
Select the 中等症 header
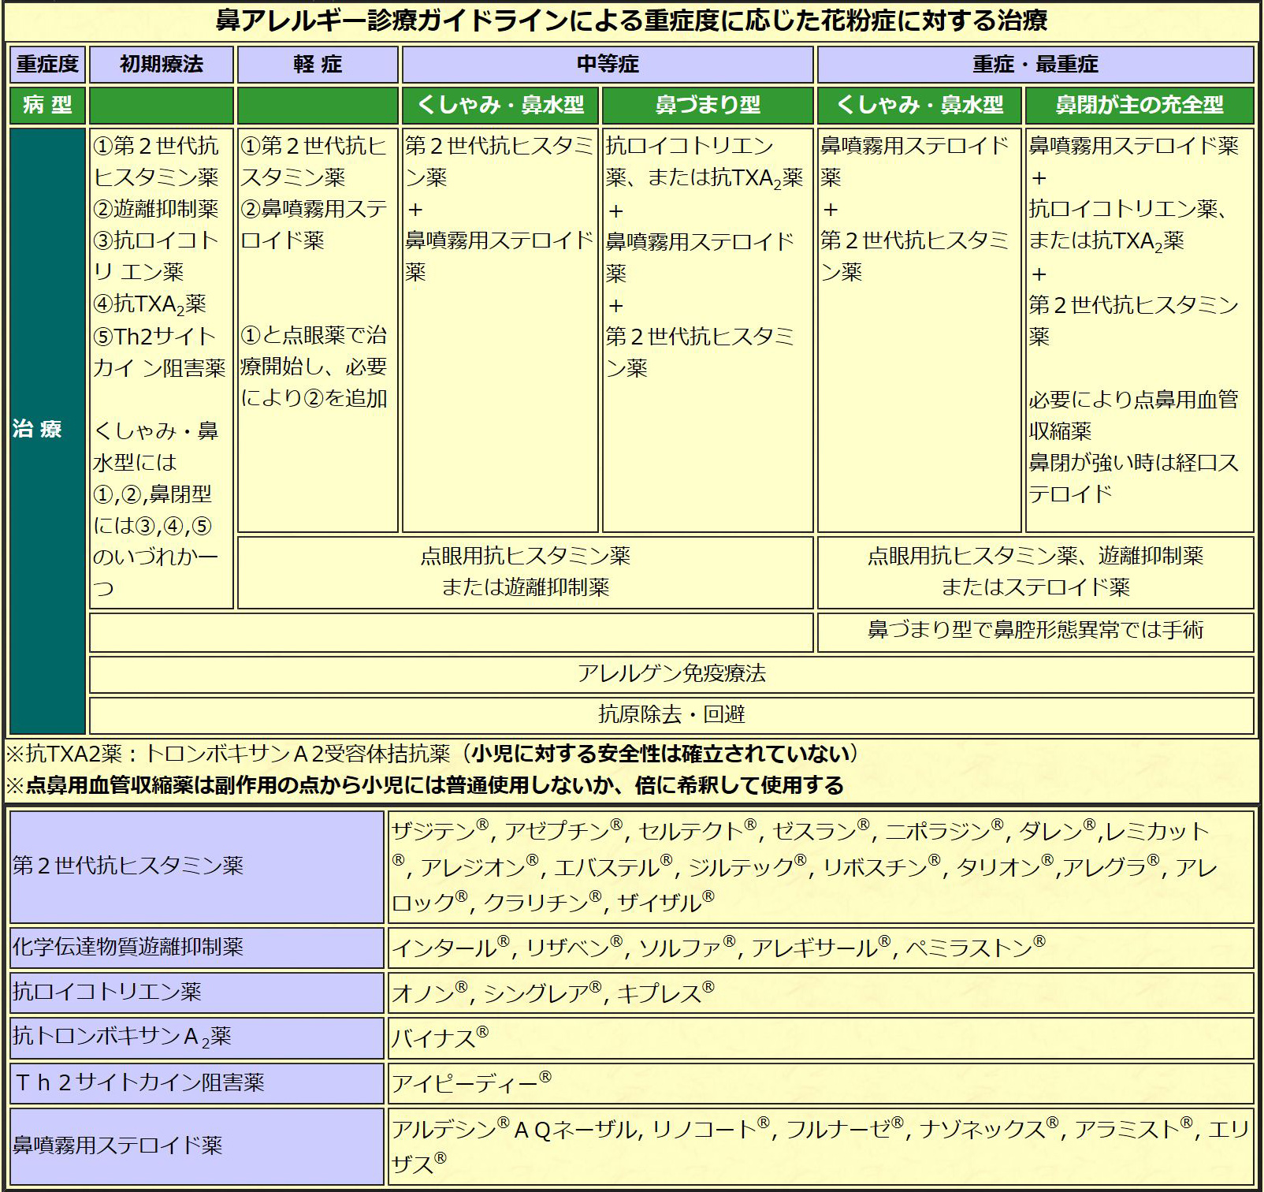(x=607, y=65)
